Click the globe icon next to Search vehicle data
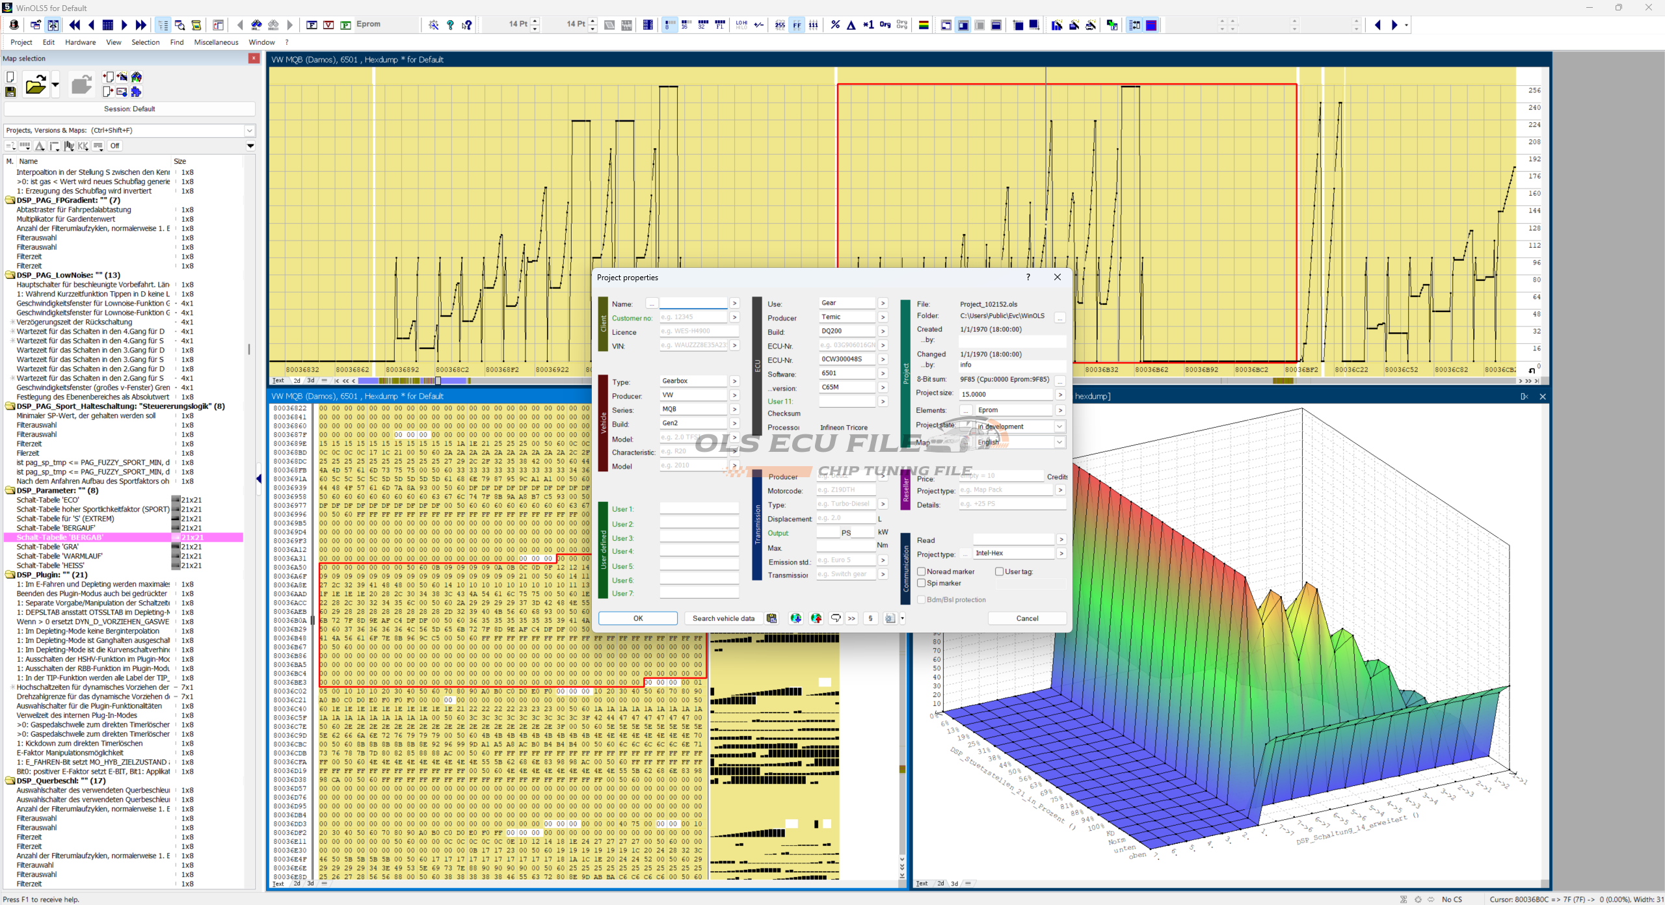1665x905 pixels. 795,618
